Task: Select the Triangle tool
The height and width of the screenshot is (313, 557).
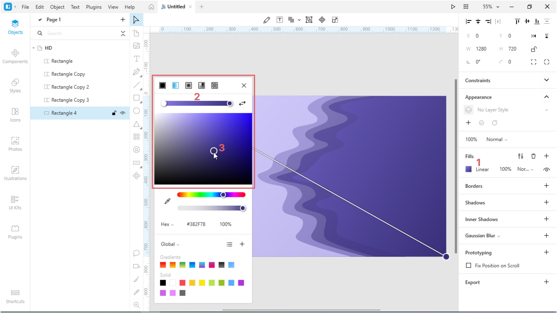Action: (136, 124)
